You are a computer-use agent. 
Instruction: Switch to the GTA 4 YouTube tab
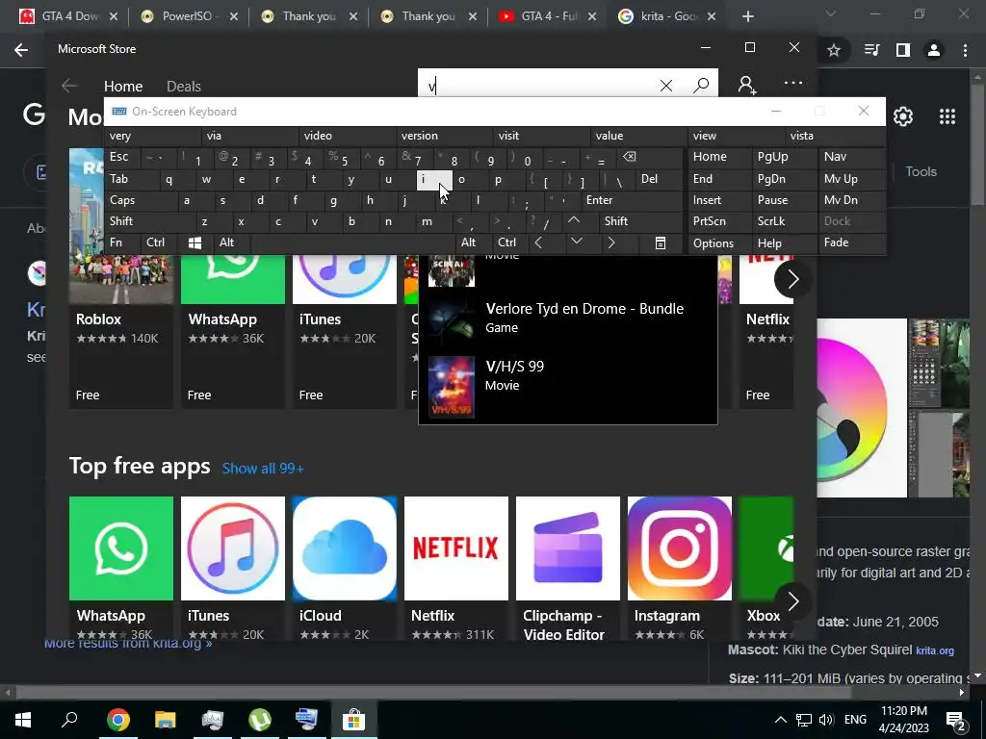547,16
